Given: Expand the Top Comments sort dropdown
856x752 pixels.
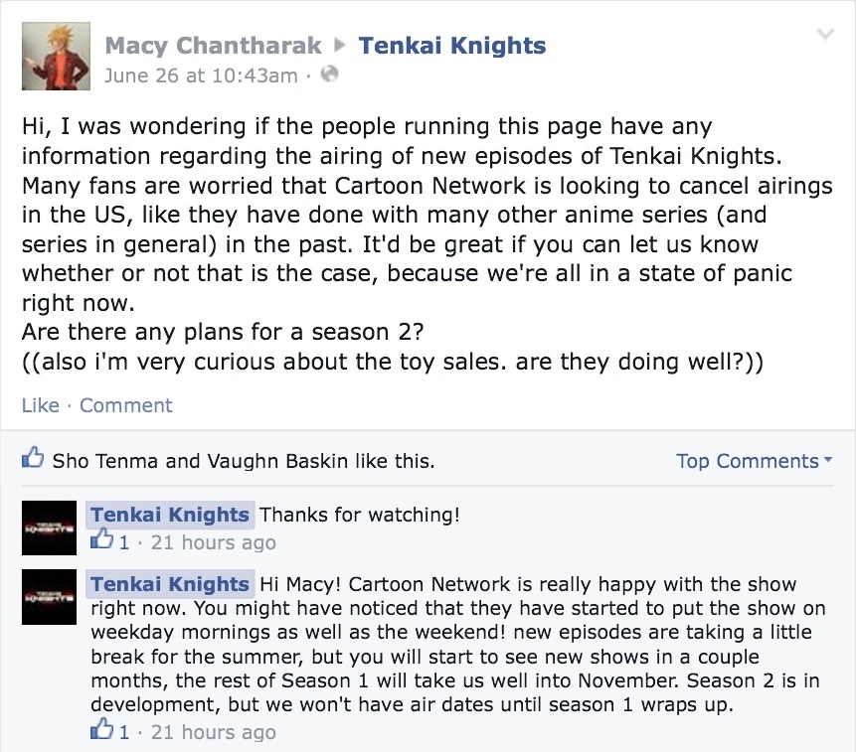Looking at the screenshot, I should pyautogui.click(x=754, y=461).
